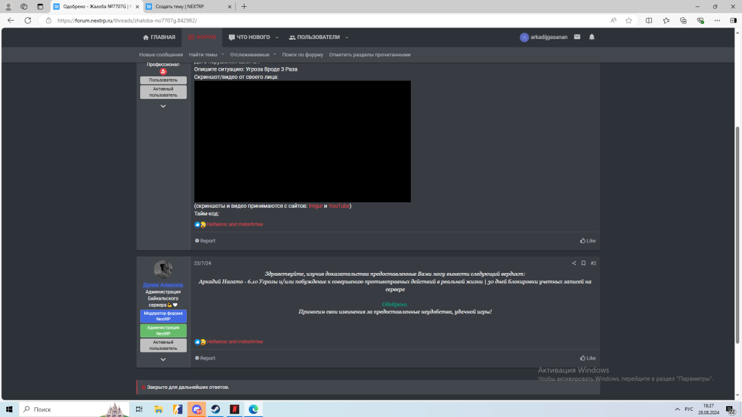The height and width of the screenshot is (417, 742).
Task: Click Отметить разделы прочитанными link
Action: tap(370, 55)
